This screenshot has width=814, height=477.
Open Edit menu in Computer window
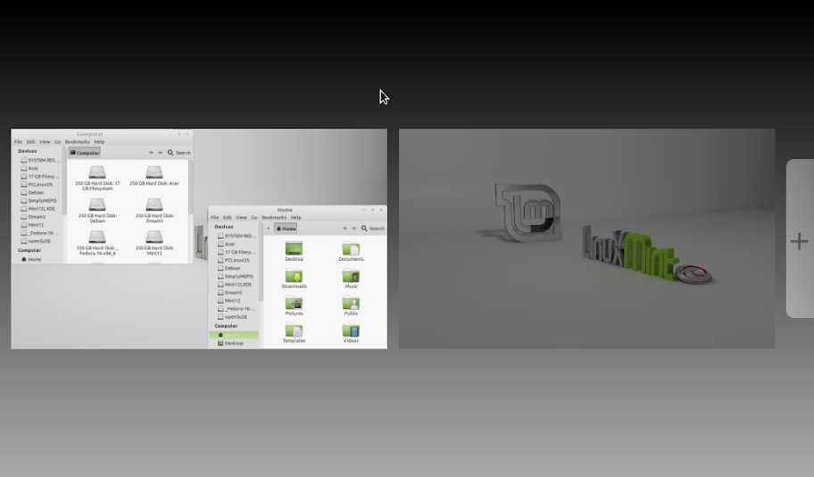[x=30, y=142]
